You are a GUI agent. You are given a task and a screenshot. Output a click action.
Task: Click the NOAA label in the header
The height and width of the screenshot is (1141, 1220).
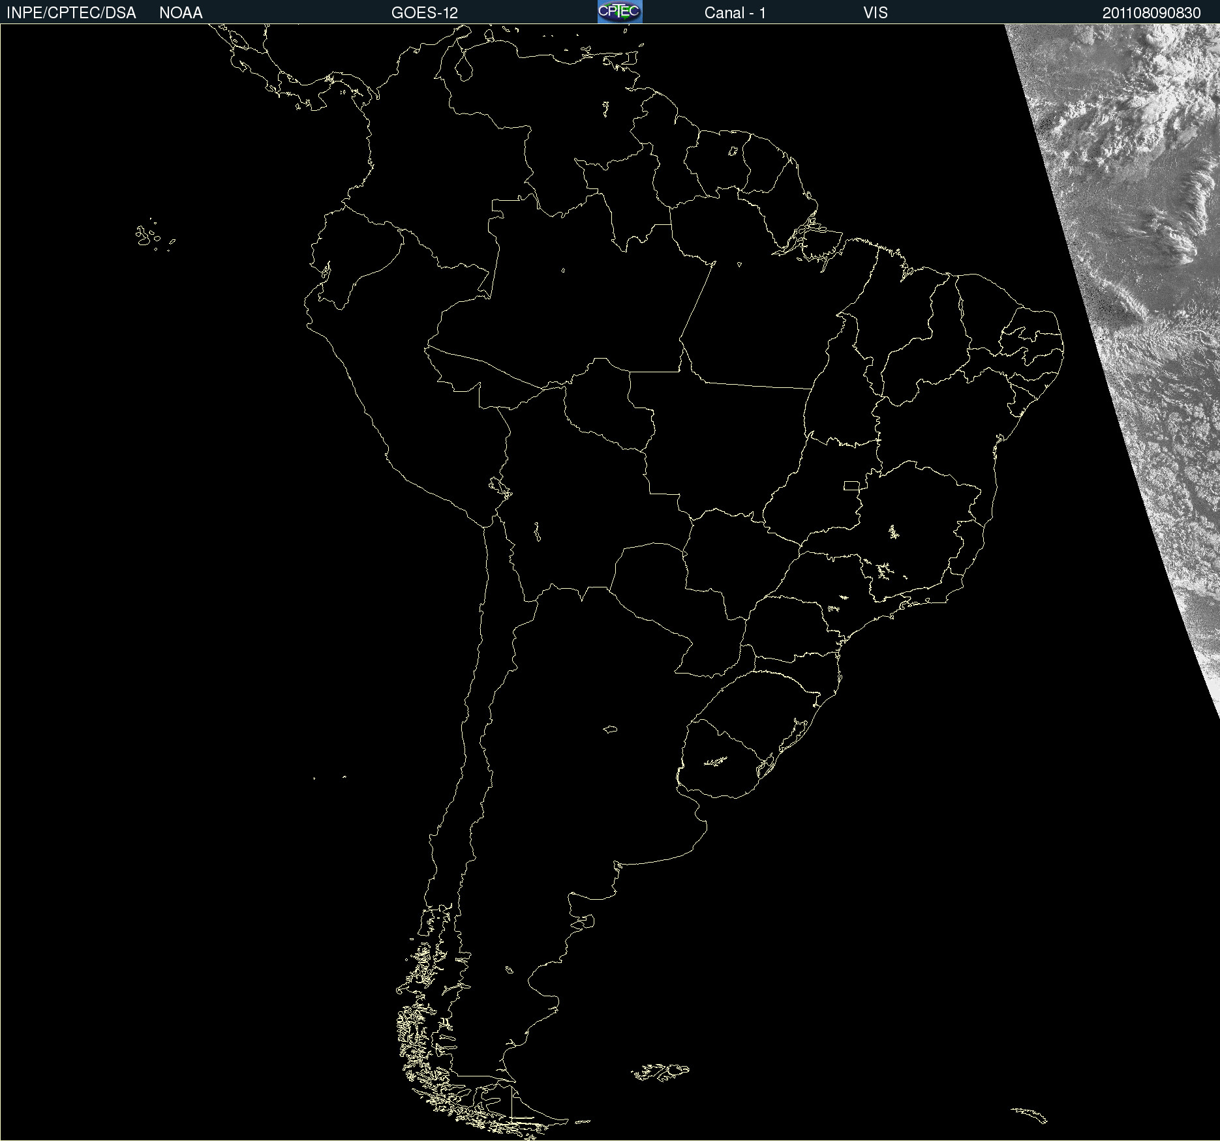(x=181, y=13)
